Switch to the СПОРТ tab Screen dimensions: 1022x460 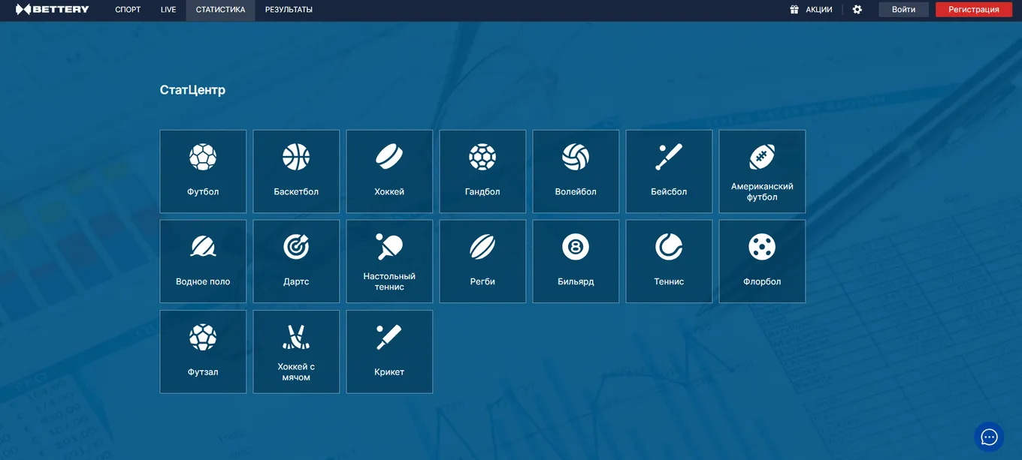click(x=128, y=10)
